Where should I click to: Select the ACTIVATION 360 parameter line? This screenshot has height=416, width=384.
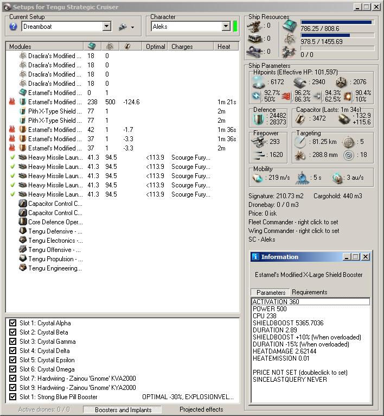click(310, 301)
